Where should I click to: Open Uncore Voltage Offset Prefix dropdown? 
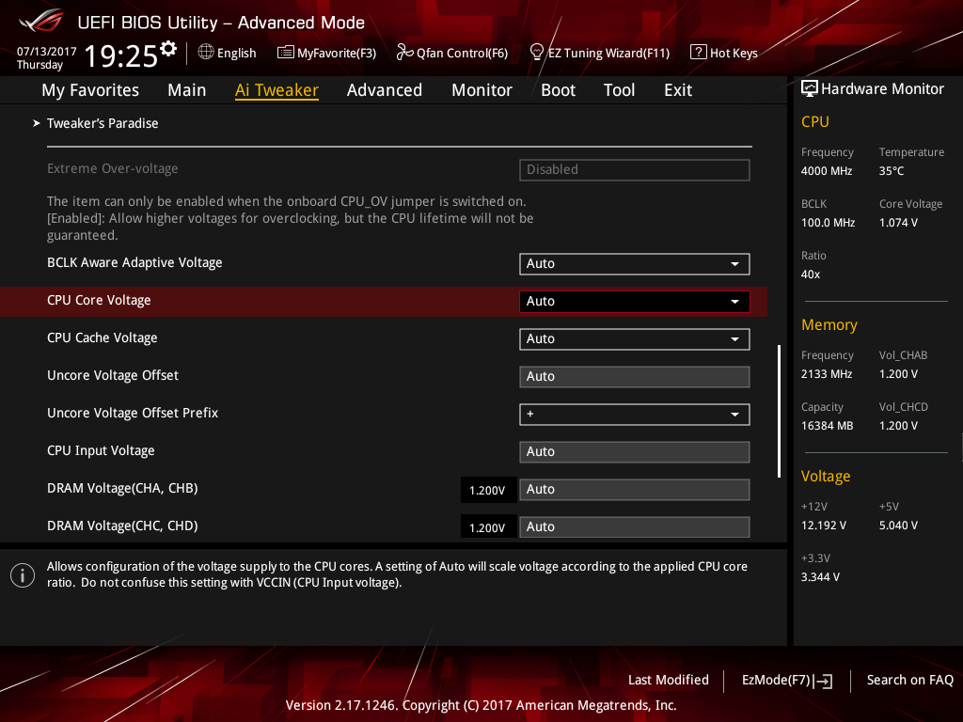(x=635, y=415)
